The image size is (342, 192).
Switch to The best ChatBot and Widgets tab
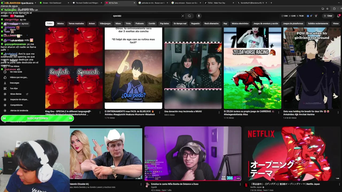point(87,3)
